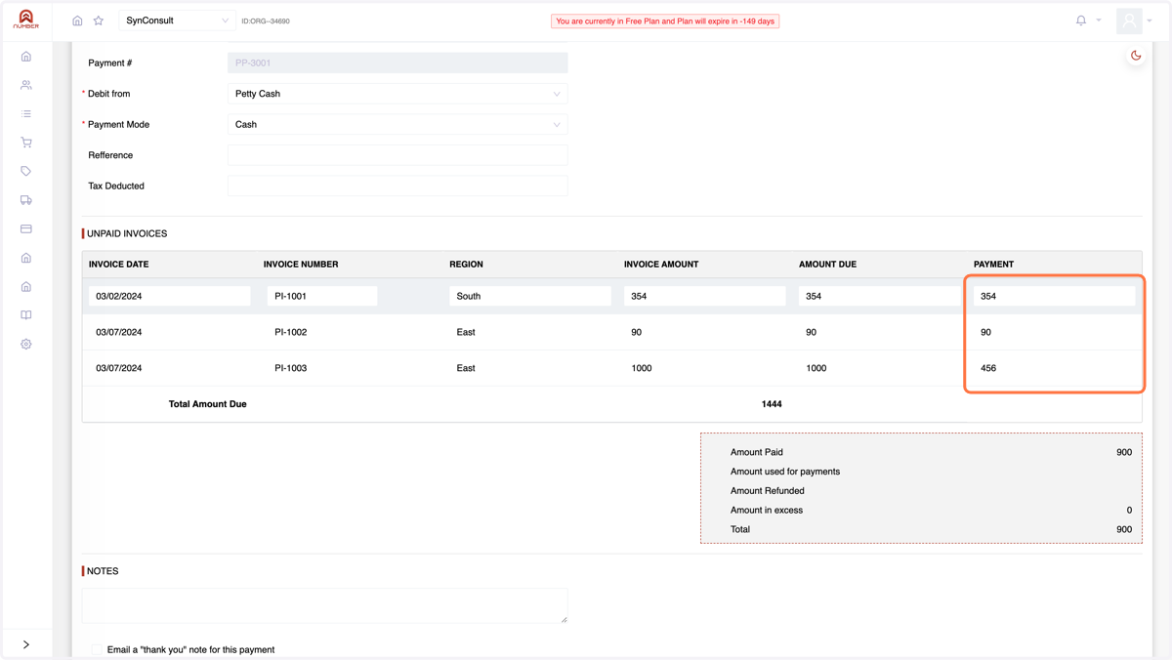Expand the menu arrow beside the avatar

click(1150, 21)
